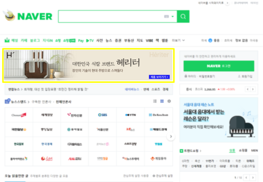Open The Korea Herald press logo
Screen dimensions: 263x182
pyautogui.click(x=158, y=115)
